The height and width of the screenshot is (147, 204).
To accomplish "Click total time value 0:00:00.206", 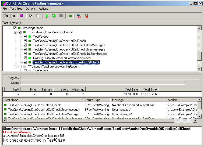I will coord(149,94).
